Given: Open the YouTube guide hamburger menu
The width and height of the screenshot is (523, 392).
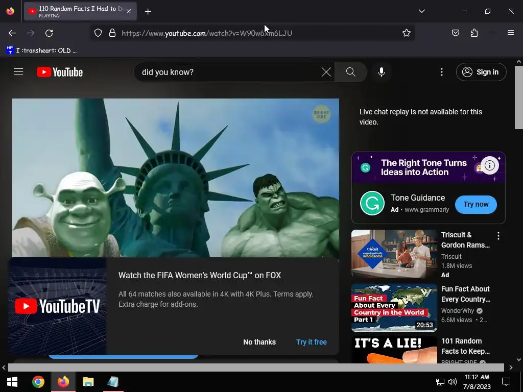Looking at the screenshot, I should click(x=18, y=72).
